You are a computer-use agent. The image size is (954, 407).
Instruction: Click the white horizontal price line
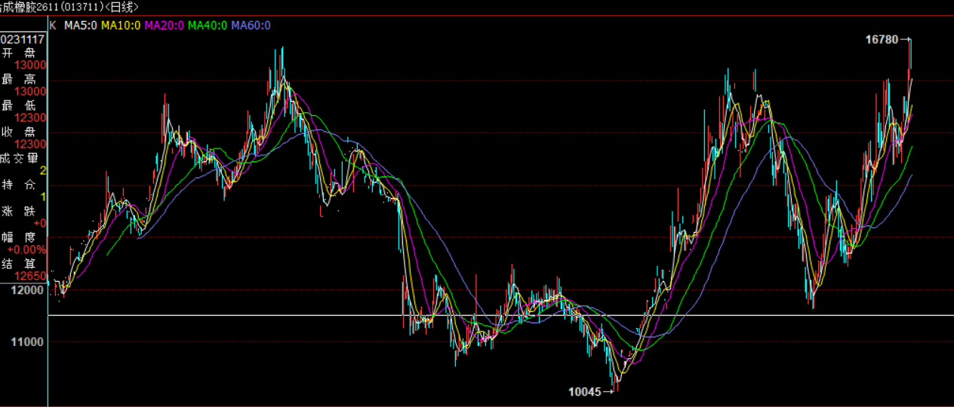coord(500,315)
